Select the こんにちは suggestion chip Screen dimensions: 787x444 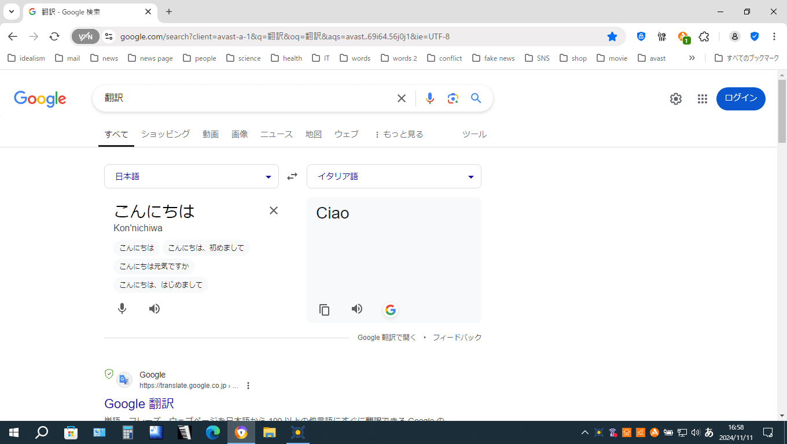point(137,248)
